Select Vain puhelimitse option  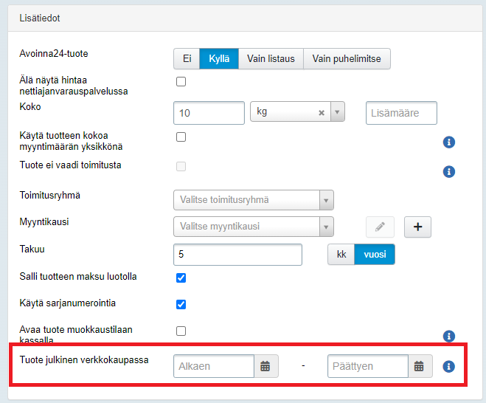coord(347,58)
